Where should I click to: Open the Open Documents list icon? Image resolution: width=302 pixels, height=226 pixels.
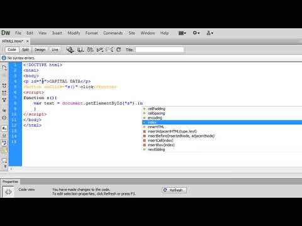[x=4, y=68]
